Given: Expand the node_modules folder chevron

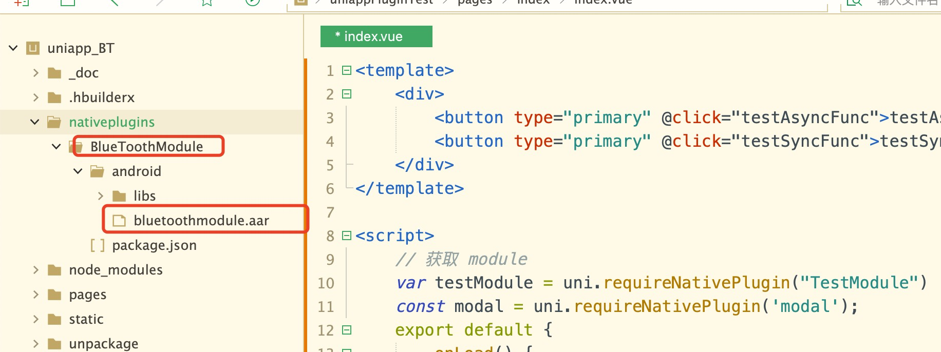Looking at the screenshot, I should 35,270.
